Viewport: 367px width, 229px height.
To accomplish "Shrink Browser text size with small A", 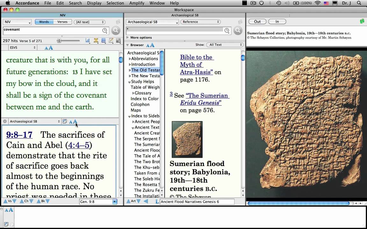I will click(148, 45).
